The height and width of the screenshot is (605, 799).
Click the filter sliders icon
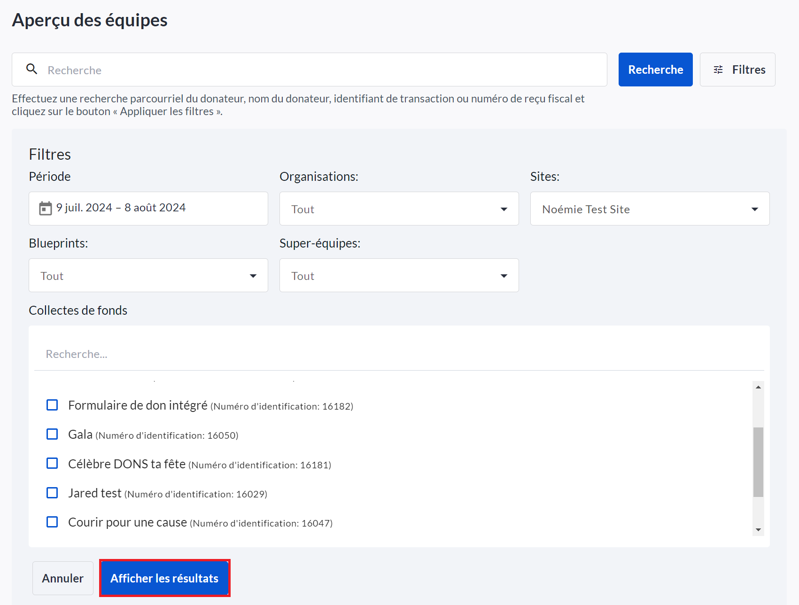pyautogui.click(x=718, y=70)
